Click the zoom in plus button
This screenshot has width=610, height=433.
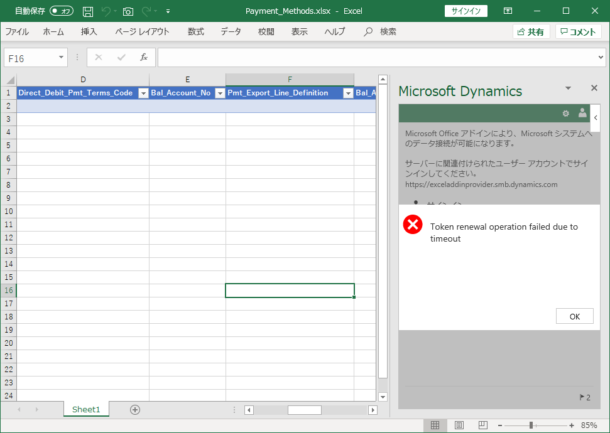pyautogui.click(x=572, y=425)
